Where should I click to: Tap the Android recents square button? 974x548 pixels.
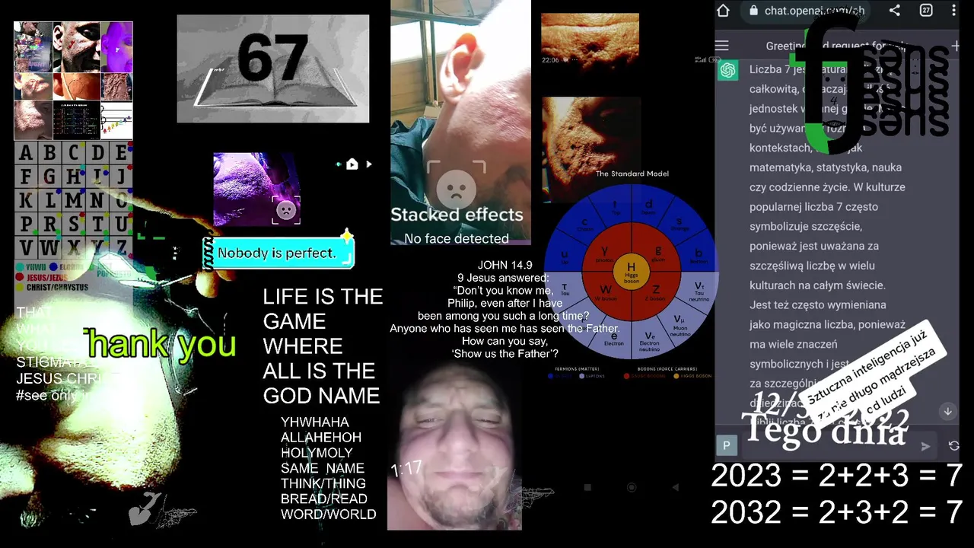pos(587,487)
